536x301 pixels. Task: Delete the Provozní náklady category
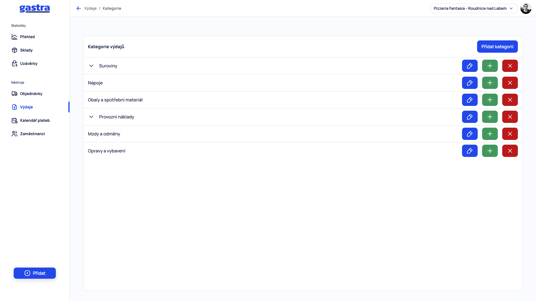510,117
